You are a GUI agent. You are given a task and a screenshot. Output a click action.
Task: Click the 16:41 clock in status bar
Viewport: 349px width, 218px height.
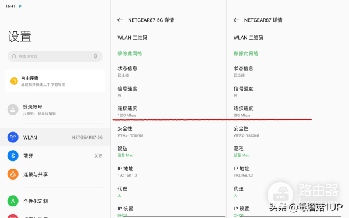pyautogui.click(x=10, y=6)
